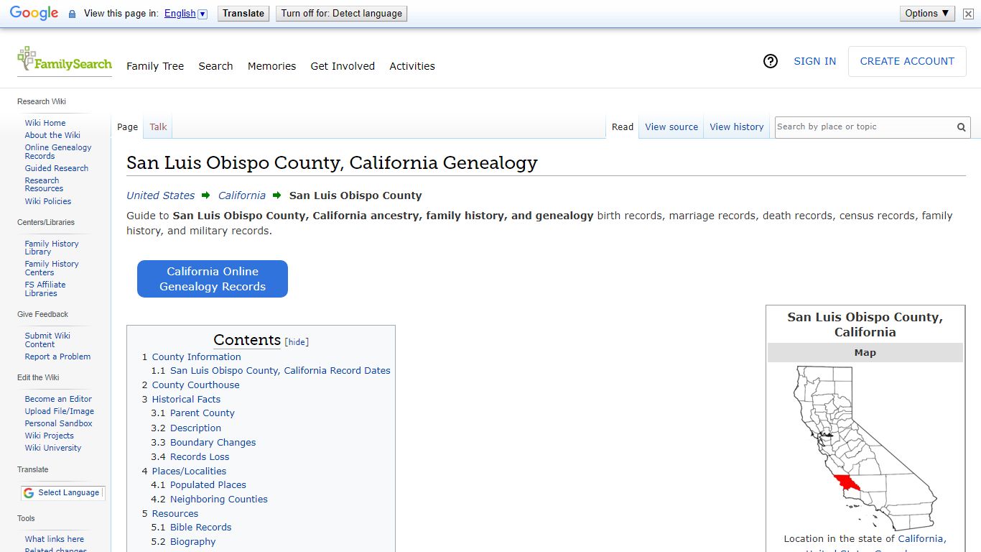Open the Get Involved menu
The height and width of the screenshot is (552, 981).
click(343, 66)
